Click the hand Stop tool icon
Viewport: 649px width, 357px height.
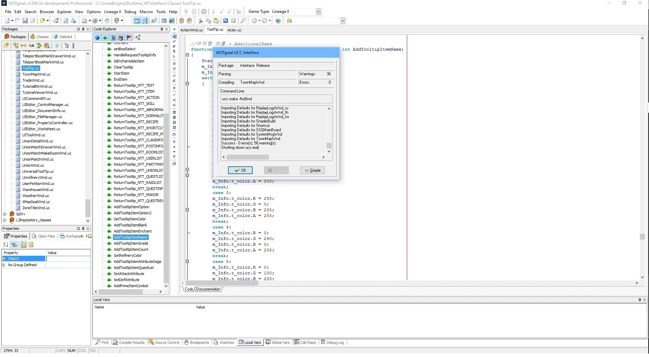point(107,21)
